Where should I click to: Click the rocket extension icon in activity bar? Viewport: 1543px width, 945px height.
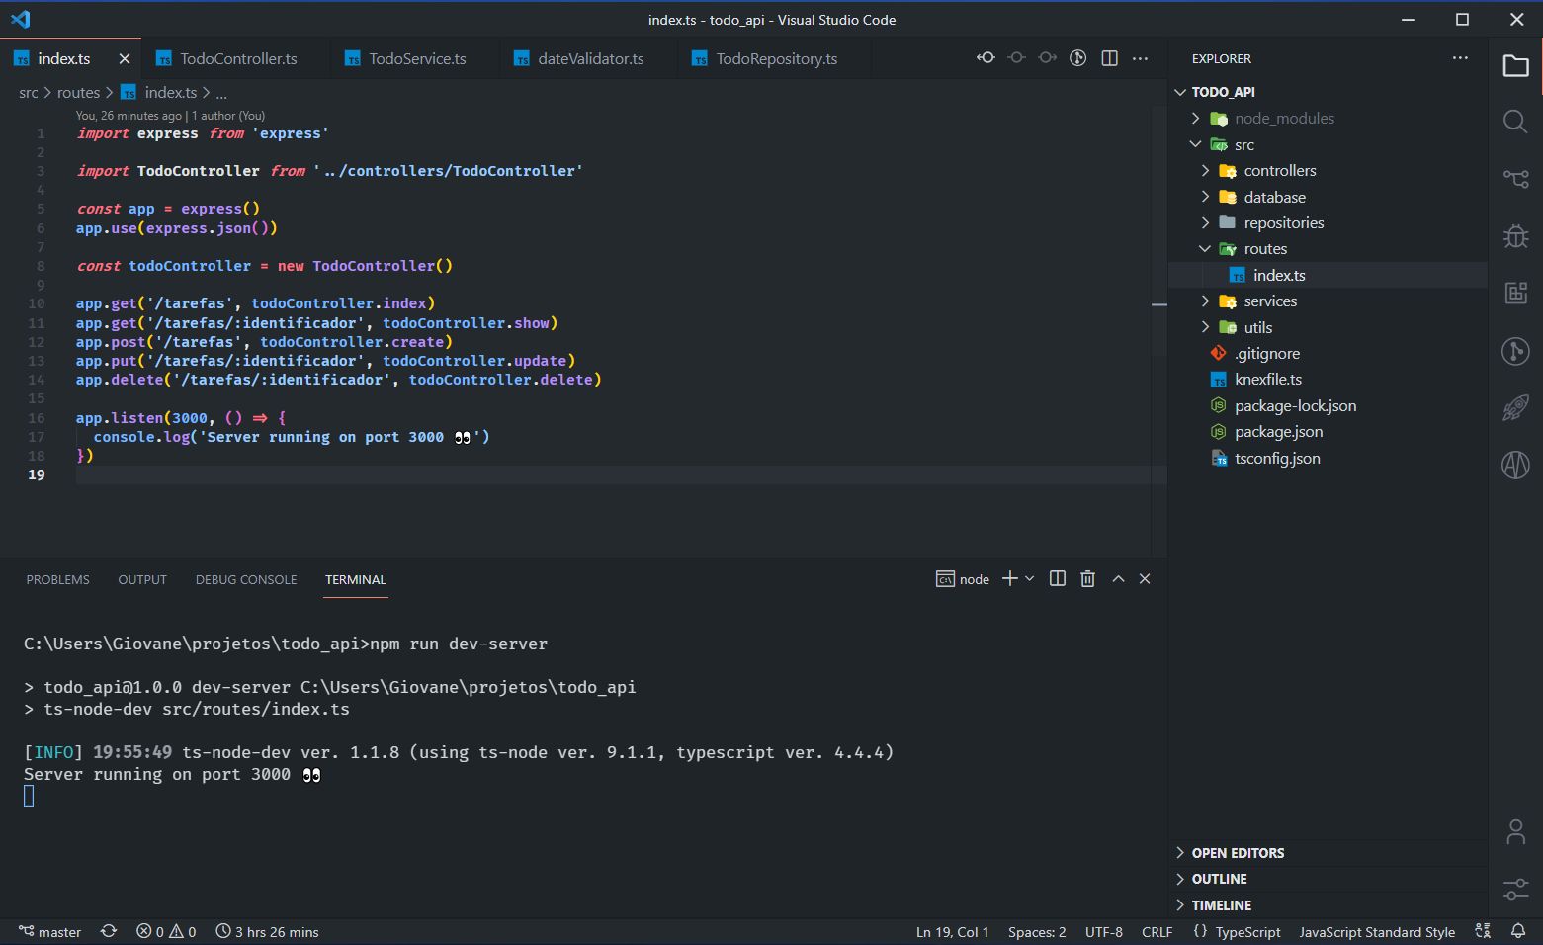(x=1514, y=406)
